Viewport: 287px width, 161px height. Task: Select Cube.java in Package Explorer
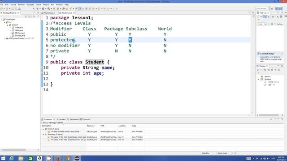[19, 28]
